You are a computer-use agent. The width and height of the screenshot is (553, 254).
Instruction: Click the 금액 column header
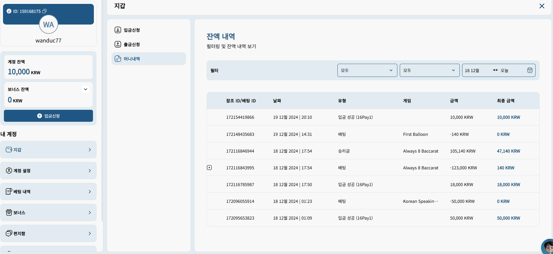coord(454,101)
